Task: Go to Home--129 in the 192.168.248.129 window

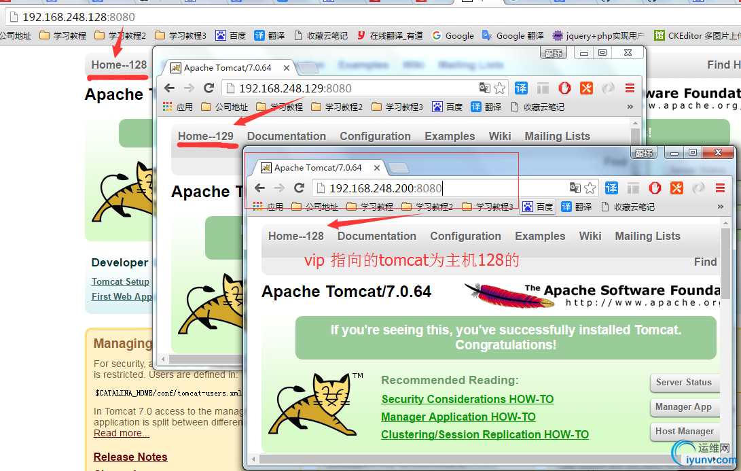Action: [206, 136]
